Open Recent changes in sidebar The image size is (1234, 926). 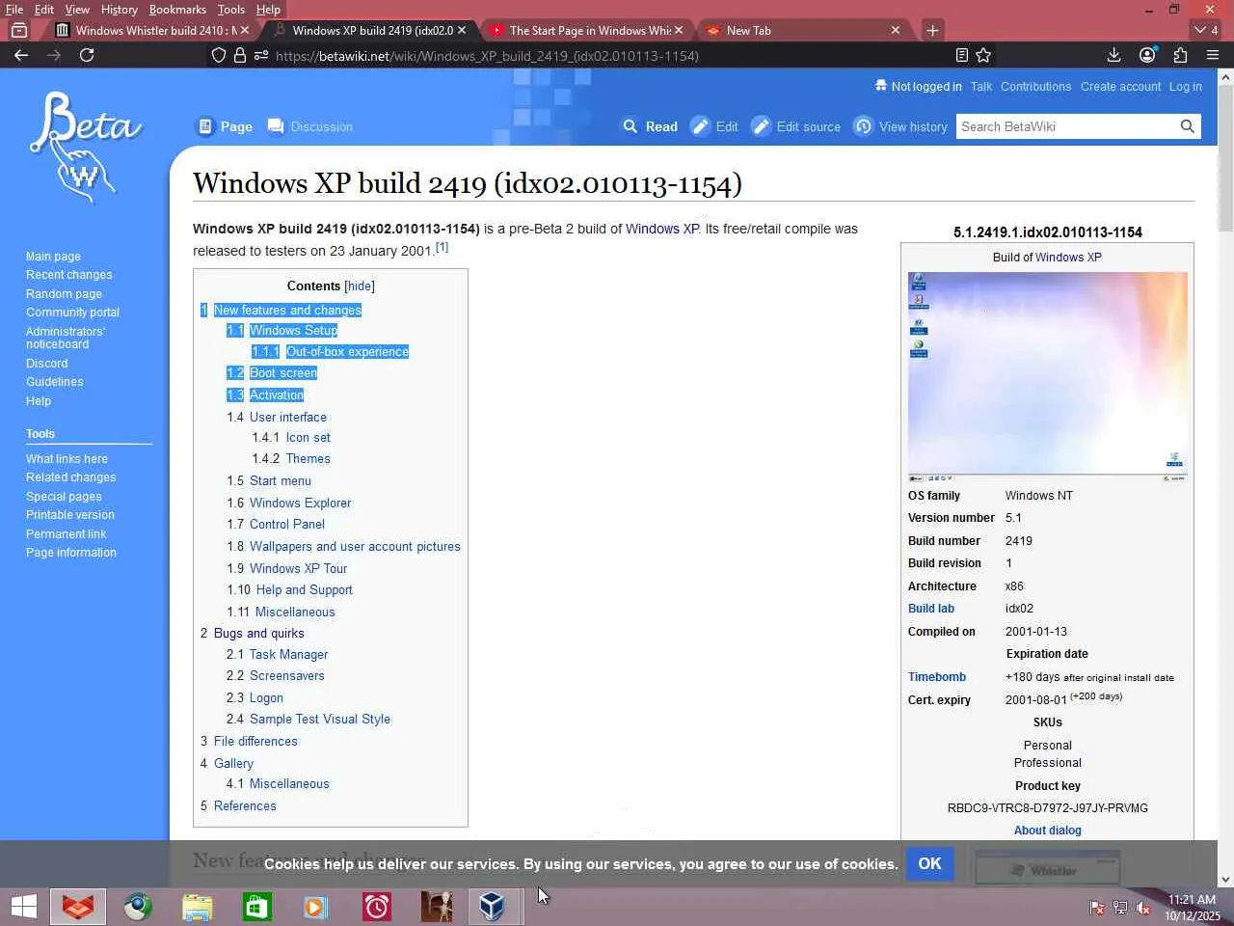click(69, 275)
